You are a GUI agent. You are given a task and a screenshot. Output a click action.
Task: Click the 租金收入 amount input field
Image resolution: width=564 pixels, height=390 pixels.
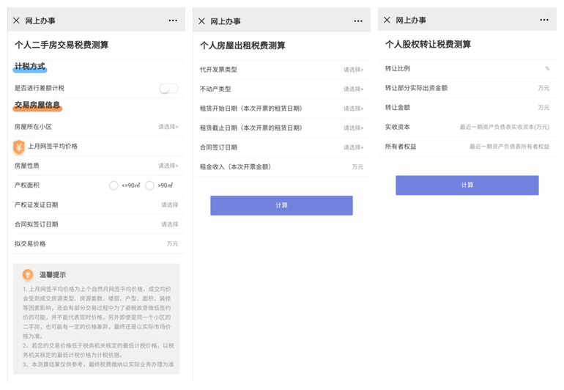337,167
